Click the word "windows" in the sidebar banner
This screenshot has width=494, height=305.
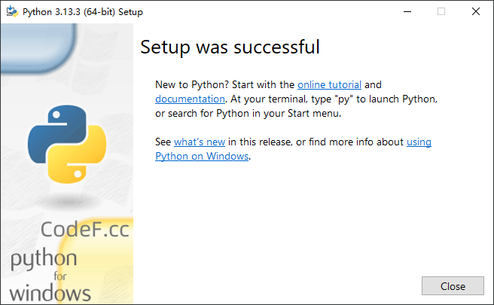pyautogui.click(x=50, y=294)
